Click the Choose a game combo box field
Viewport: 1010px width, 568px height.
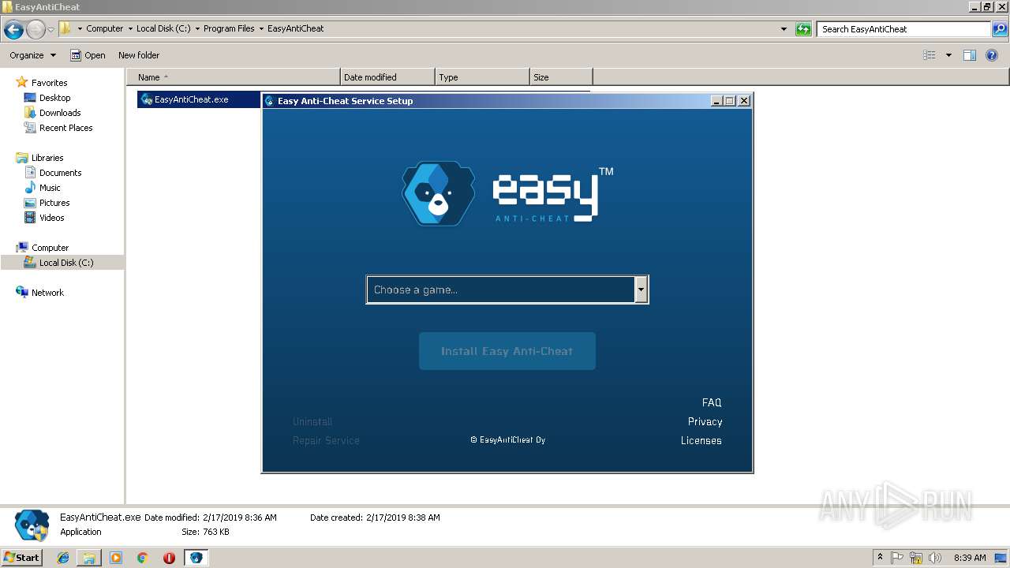[x=507, y=290]
